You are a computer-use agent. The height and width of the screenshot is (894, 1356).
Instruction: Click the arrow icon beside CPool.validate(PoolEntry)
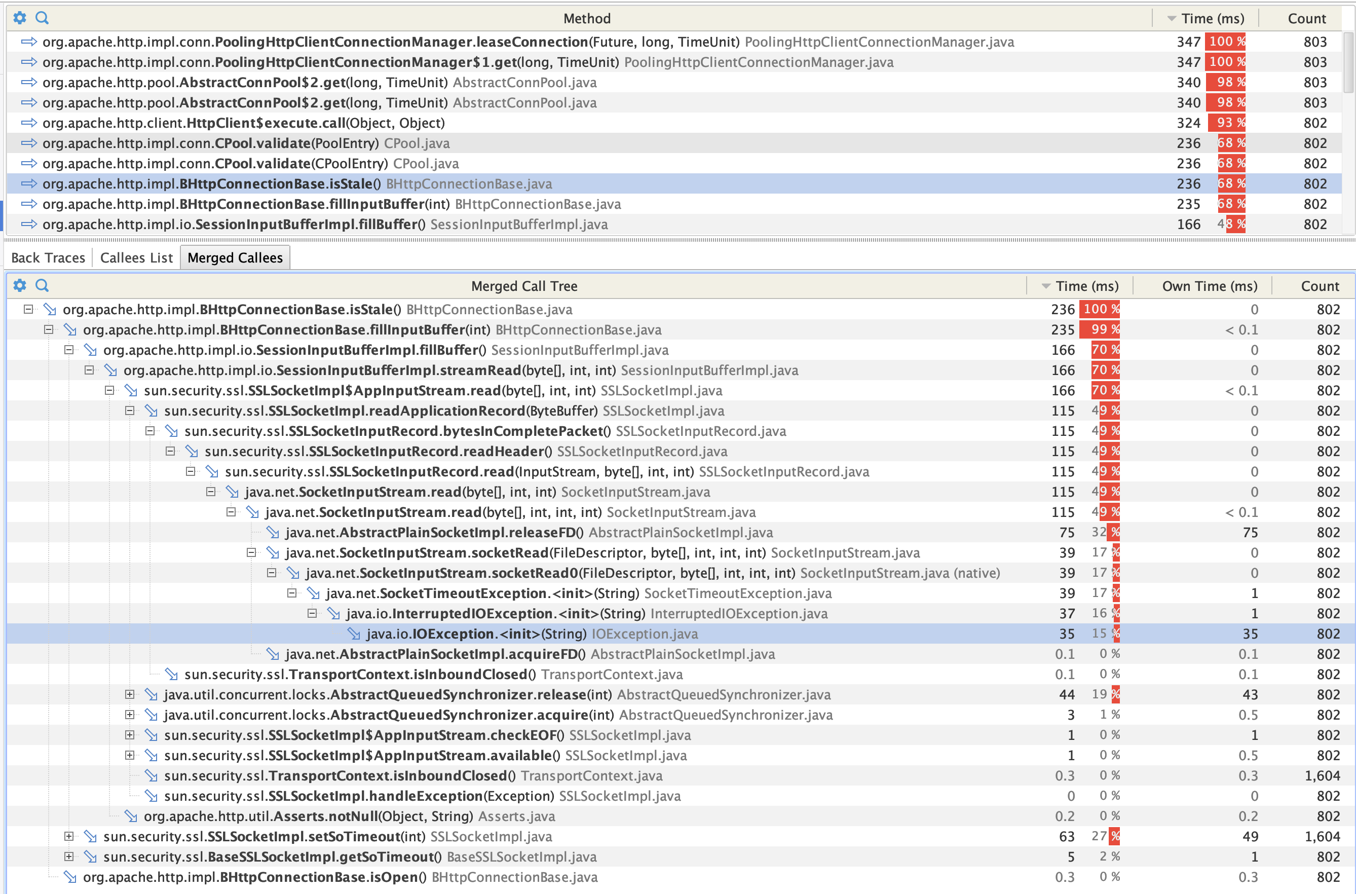coord(29,143)
